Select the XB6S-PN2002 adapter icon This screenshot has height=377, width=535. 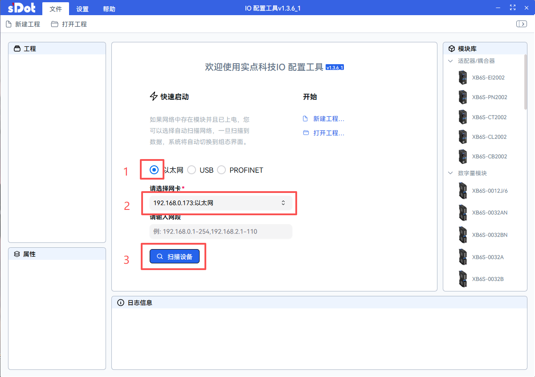[463, 97]
